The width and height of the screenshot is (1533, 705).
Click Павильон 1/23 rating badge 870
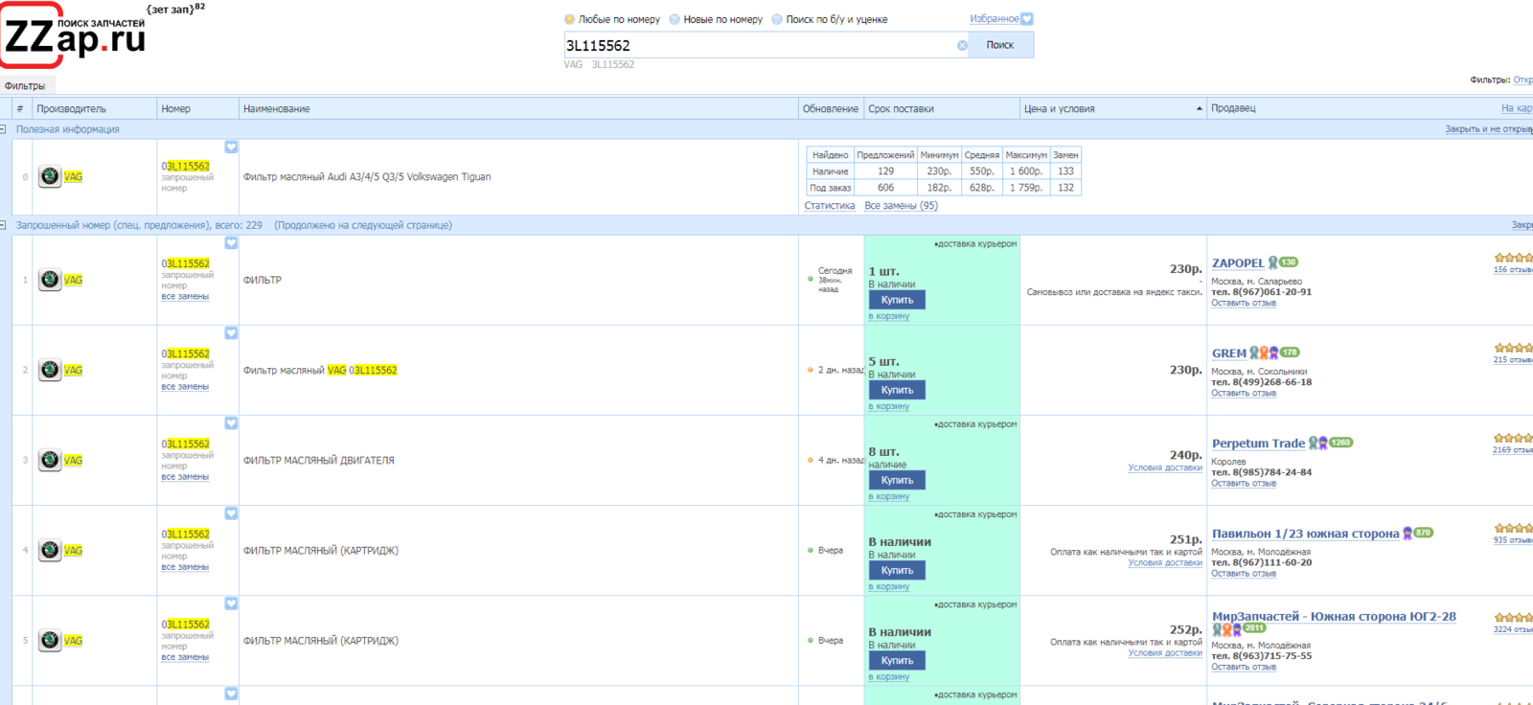point(1424,533)
